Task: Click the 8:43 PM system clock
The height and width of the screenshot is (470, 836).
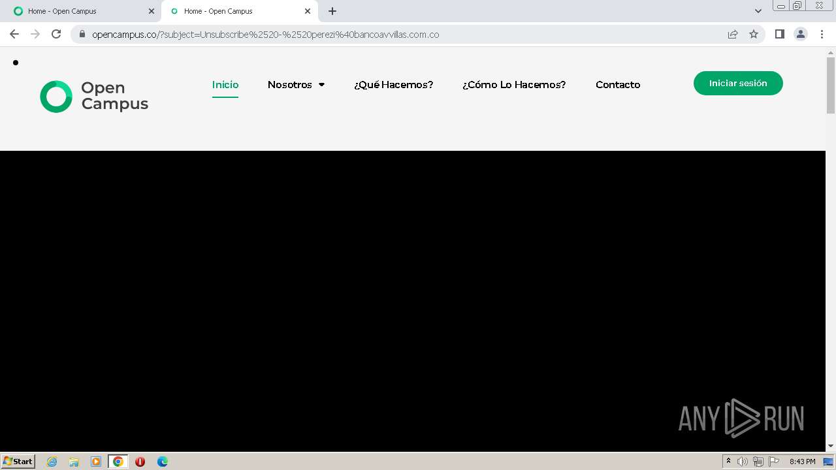Action: coord(802,462)
